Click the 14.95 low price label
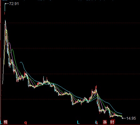This screenshot has width=140, height=125. [131, 118]
